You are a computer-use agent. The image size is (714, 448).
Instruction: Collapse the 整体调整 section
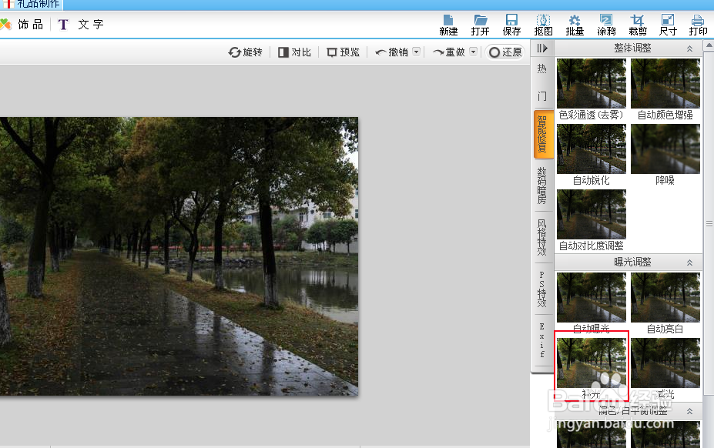pyautogui.click(x=690, y=48)
